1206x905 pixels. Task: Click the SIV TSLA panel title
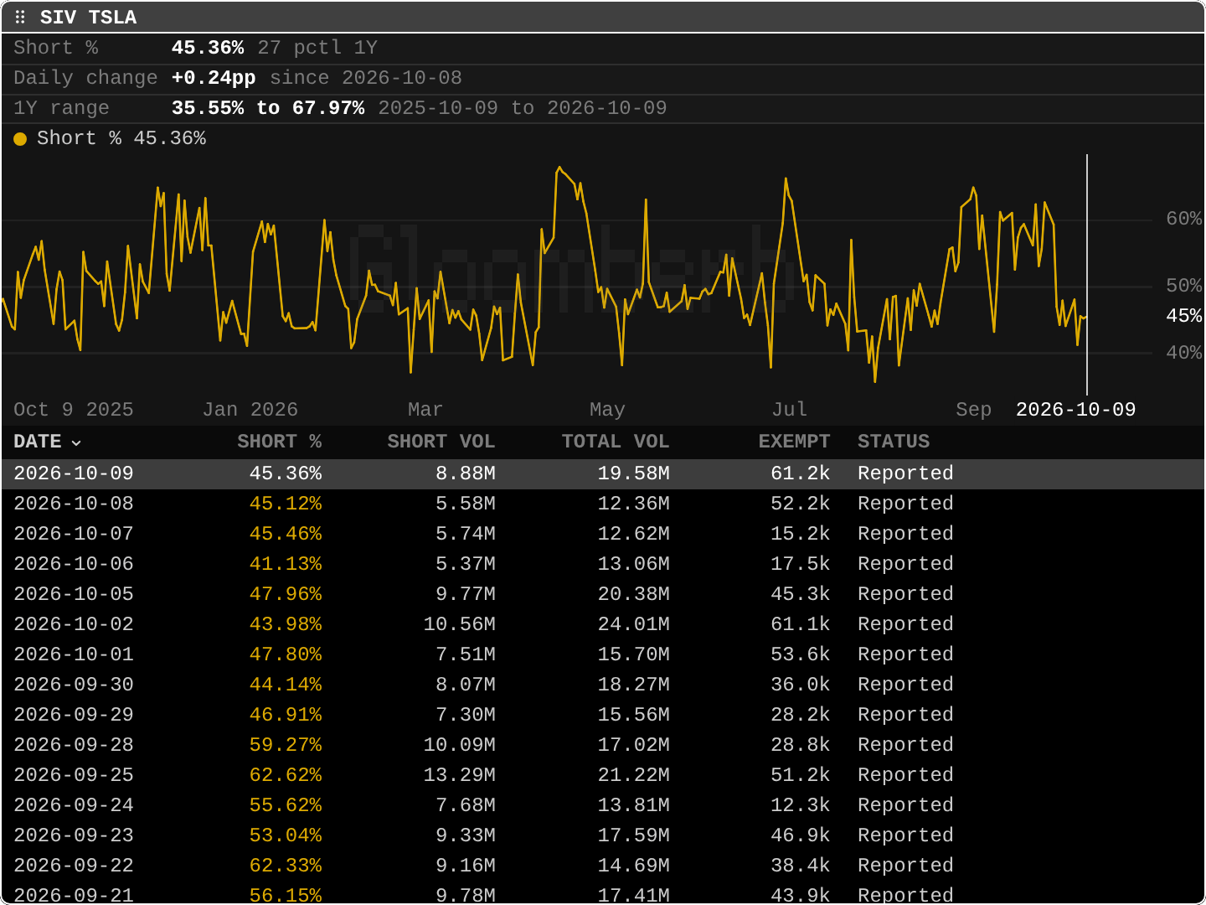click(89, 18)
